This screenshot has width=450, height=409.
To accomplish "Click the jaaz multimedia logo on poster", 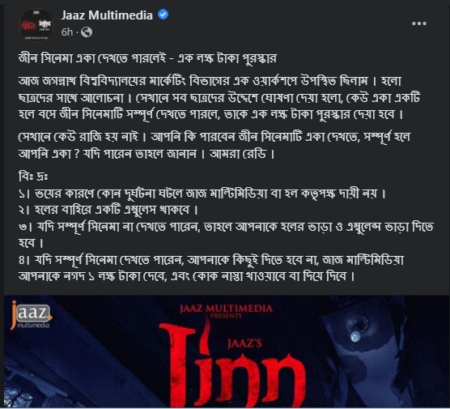I will point(31,315).
